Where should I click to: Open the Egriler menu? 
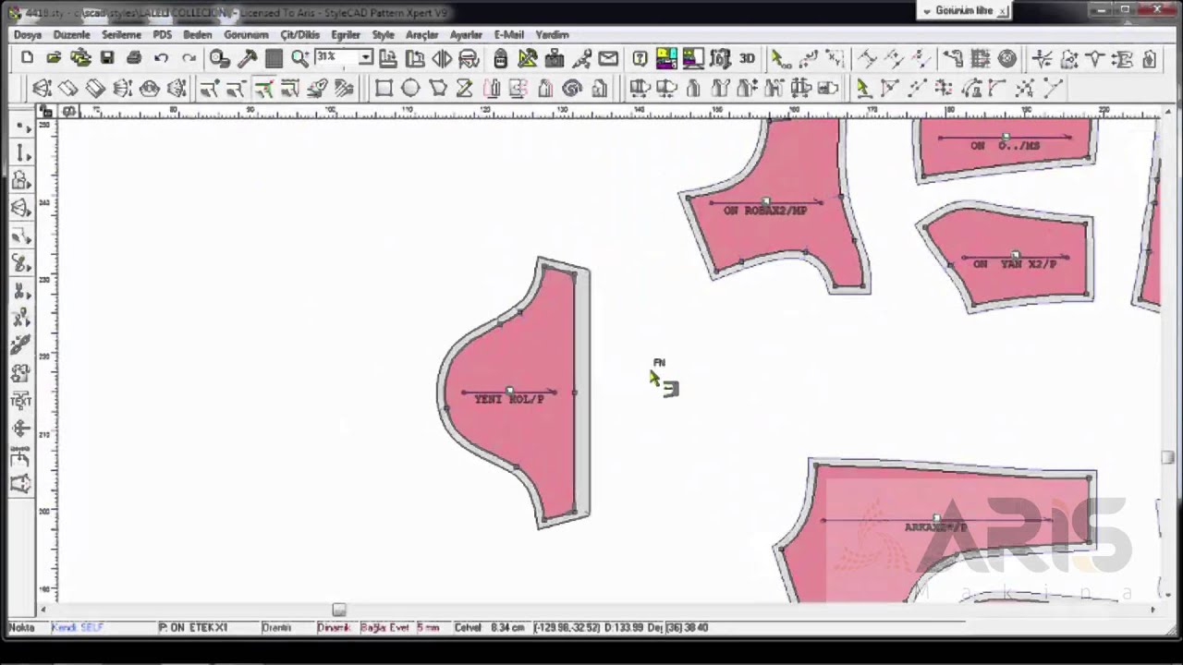[346, 34]
